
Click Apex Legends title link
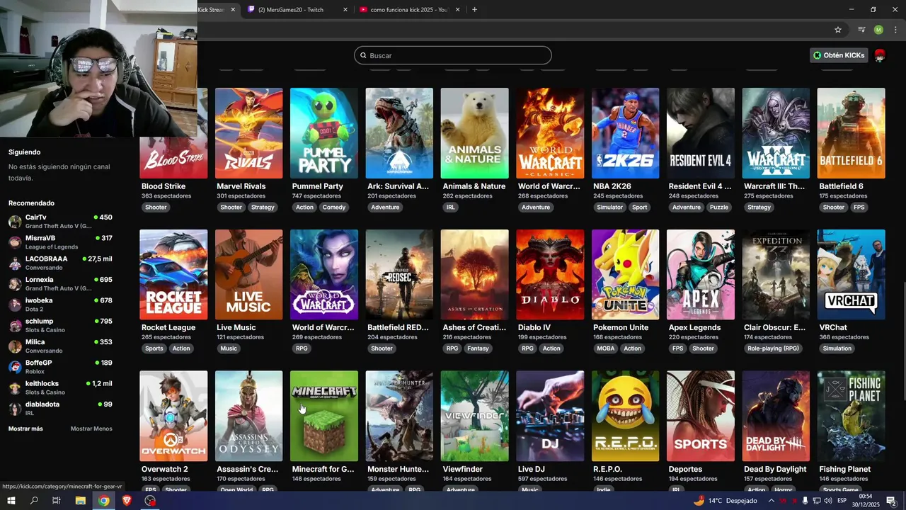(694, 328)
